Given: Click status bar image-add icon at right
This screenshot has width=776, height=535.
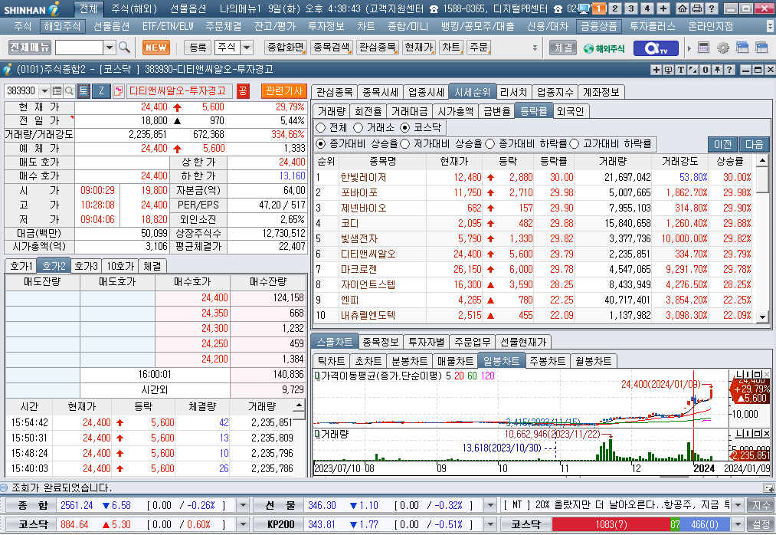Looking at the screenshot, I should point(768,488).
